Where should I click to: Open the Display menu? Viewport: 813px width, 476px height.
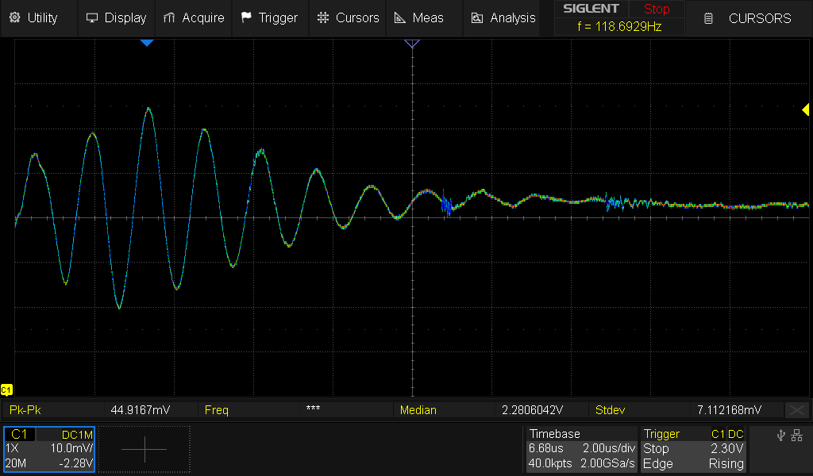pos(116,17)
